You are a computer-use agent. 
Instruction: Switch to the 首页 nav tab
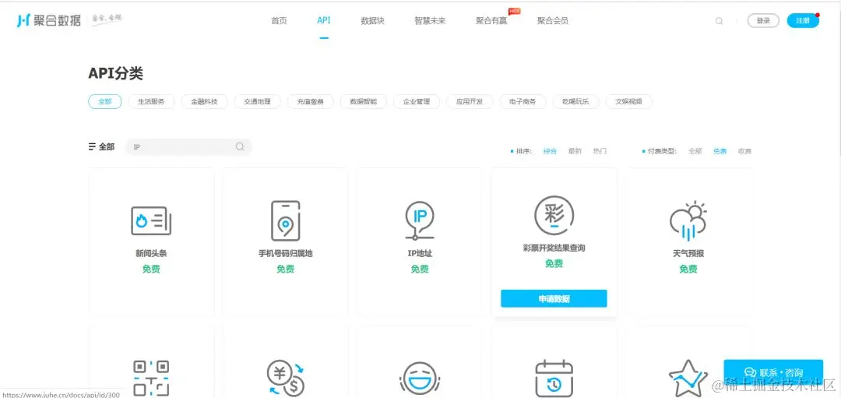pyautogui.click(x=279, y=21)
